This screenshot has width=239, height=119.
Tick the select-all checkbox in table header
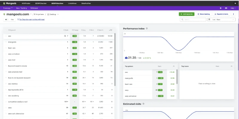[6, 30]
